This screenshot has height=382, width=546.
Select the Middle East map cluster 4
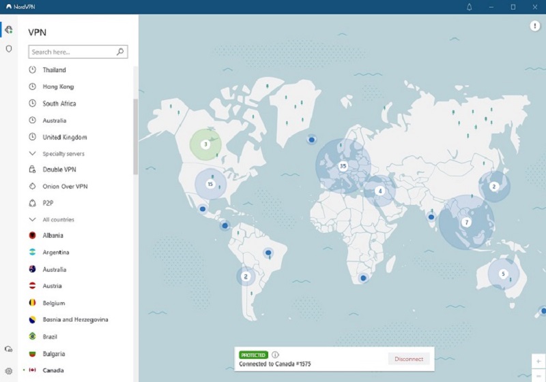(x=380, y=191)
